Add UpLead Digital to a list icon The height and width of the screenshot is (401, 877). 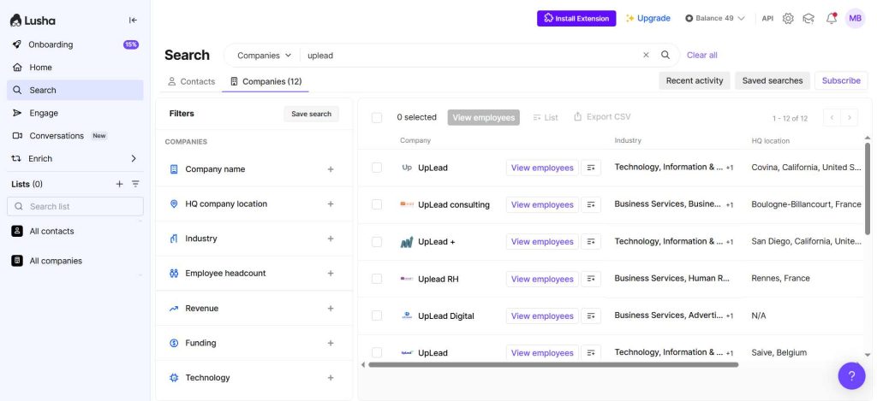(591, 315)
